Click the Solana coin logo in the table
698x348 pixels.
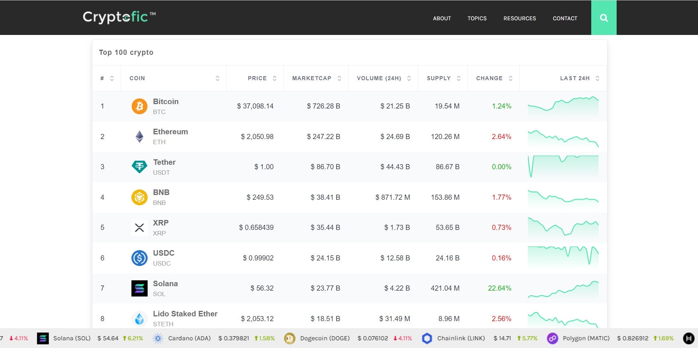coord(140,288)
